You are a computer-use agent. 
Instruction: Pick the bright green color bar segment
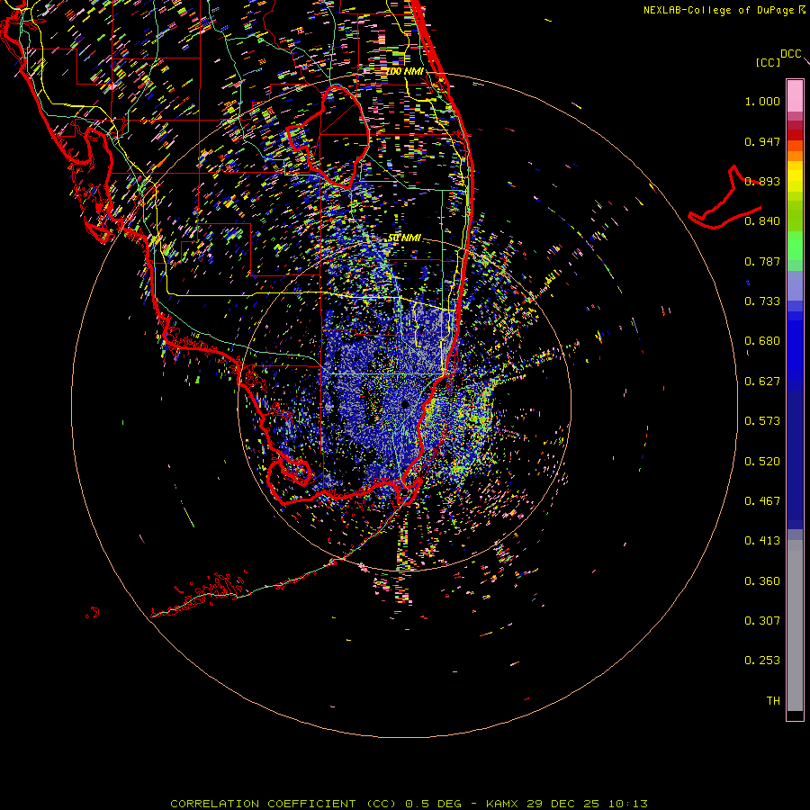pos(795,246)
